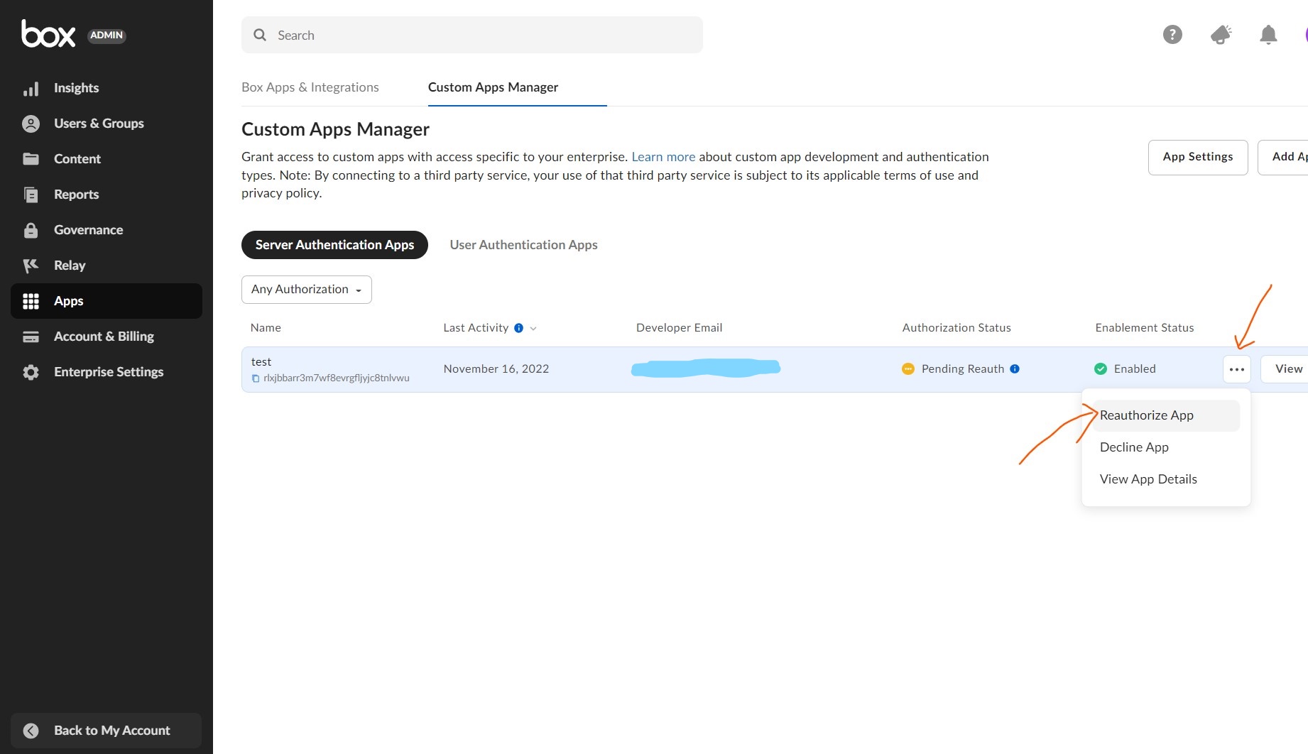Click the Last Activity info icon

[518, 328]
